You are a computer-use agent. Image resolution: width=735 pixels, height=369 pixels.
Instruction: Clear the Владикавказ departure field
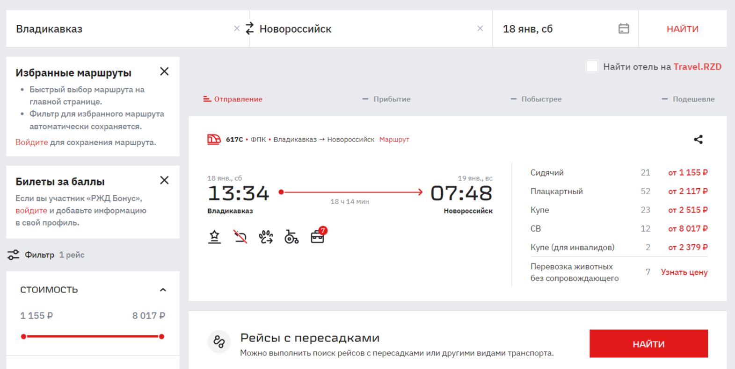coord(237,28)
